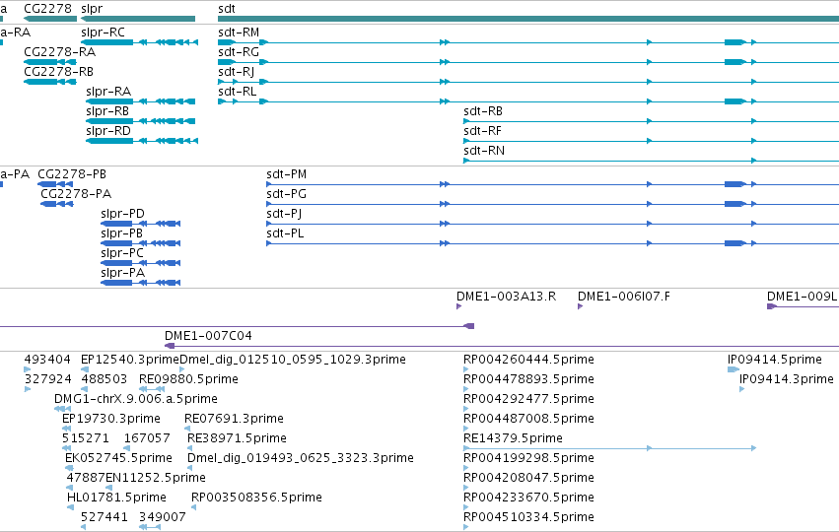Select the 327924 EST arrow

[28, 390]
